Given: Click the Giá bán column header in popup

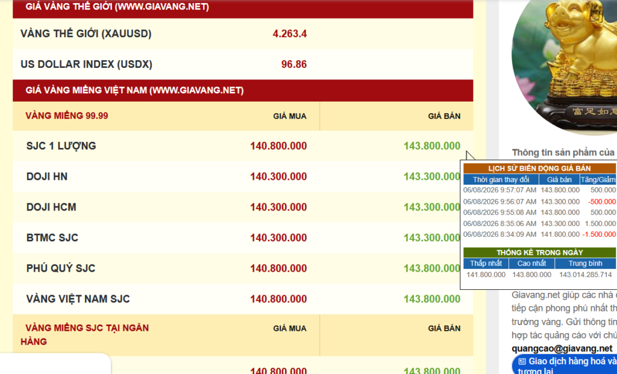Looking at the screenshot, I should pos(559,180).
